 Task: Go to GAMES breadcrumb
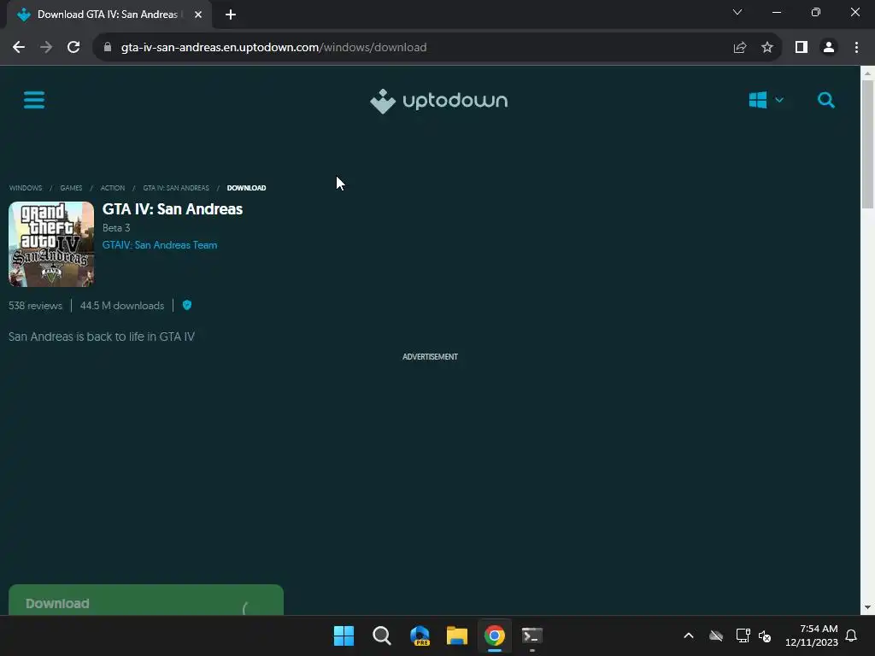coord(71,188)
